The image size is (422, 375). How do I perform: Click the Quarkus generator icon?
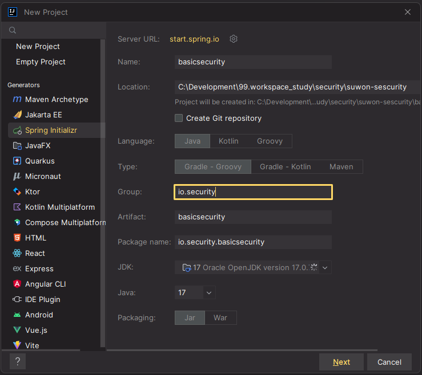(x=17, y=161)
